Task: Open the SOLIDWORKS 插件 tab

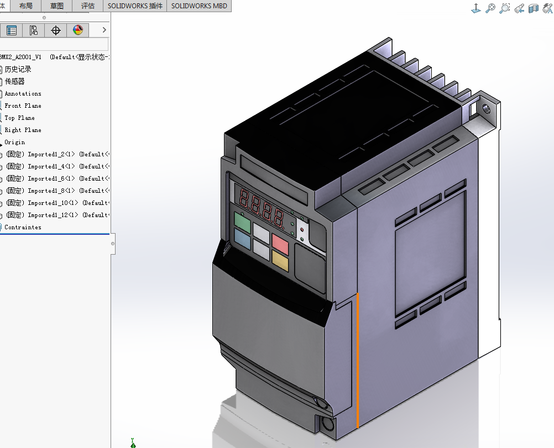Action: point(135,6)
